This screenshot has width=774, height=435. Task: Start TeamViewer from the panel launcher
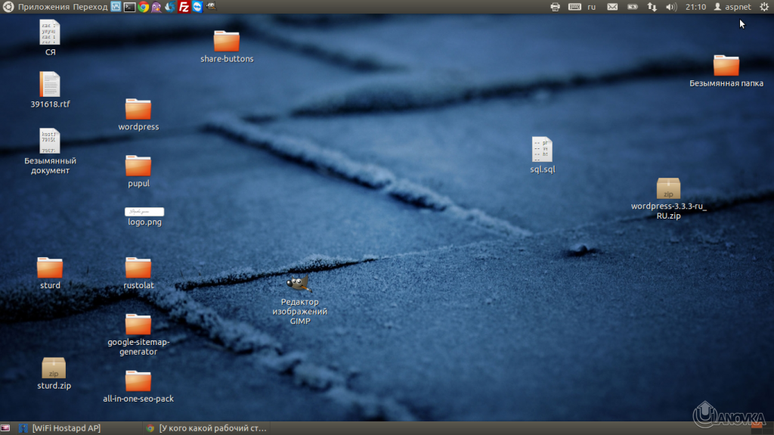[197, 7]
